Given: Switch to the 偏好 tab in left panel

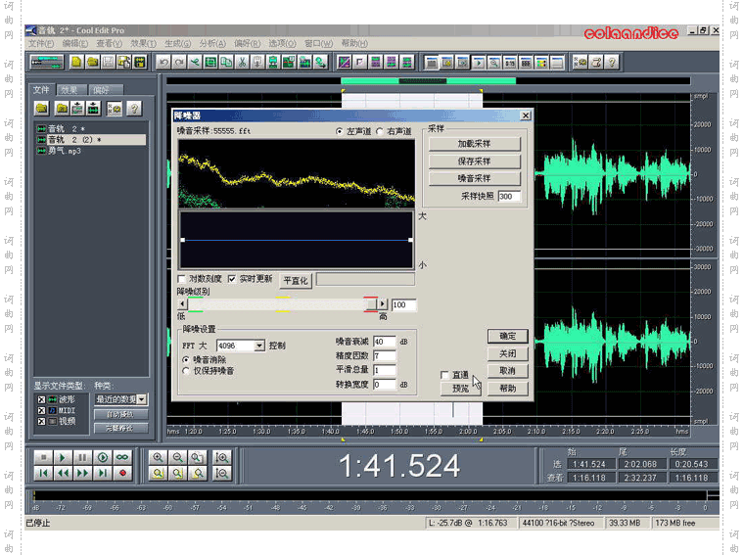Looking at the screenshot, I should (105, 90).
